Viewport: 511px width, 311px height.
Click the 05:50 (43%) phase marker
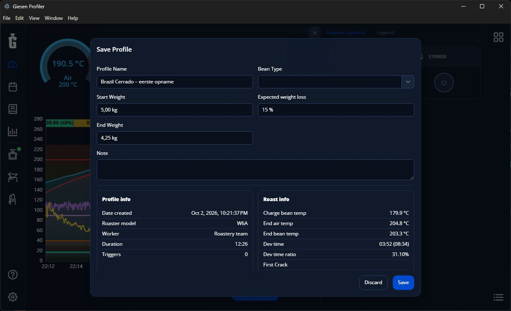coord(60,123)
